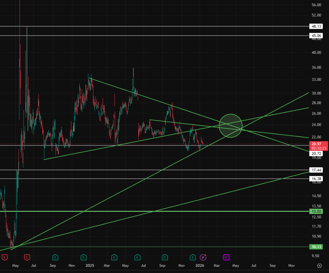Select the green 10.13 price label

[316, 247]
